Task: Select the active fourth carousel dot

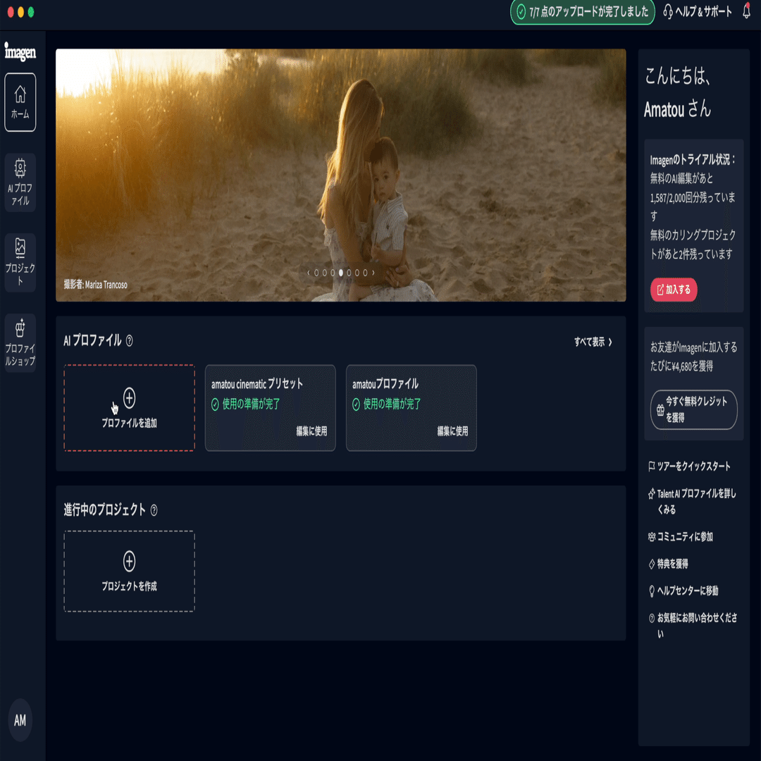Action: coord(341,273)
